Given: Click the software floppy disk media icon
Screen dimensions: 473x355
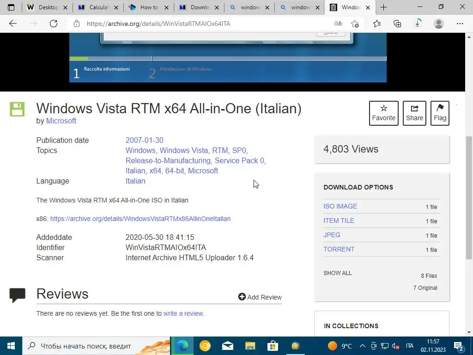Looking at the screenshot, I should click(x=17, y=109).
